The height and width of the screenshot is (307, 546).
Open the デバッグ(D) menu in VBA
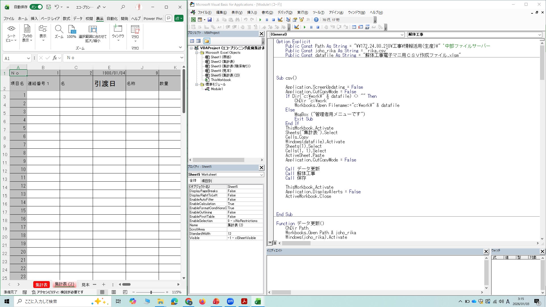(x=285, y=13)
